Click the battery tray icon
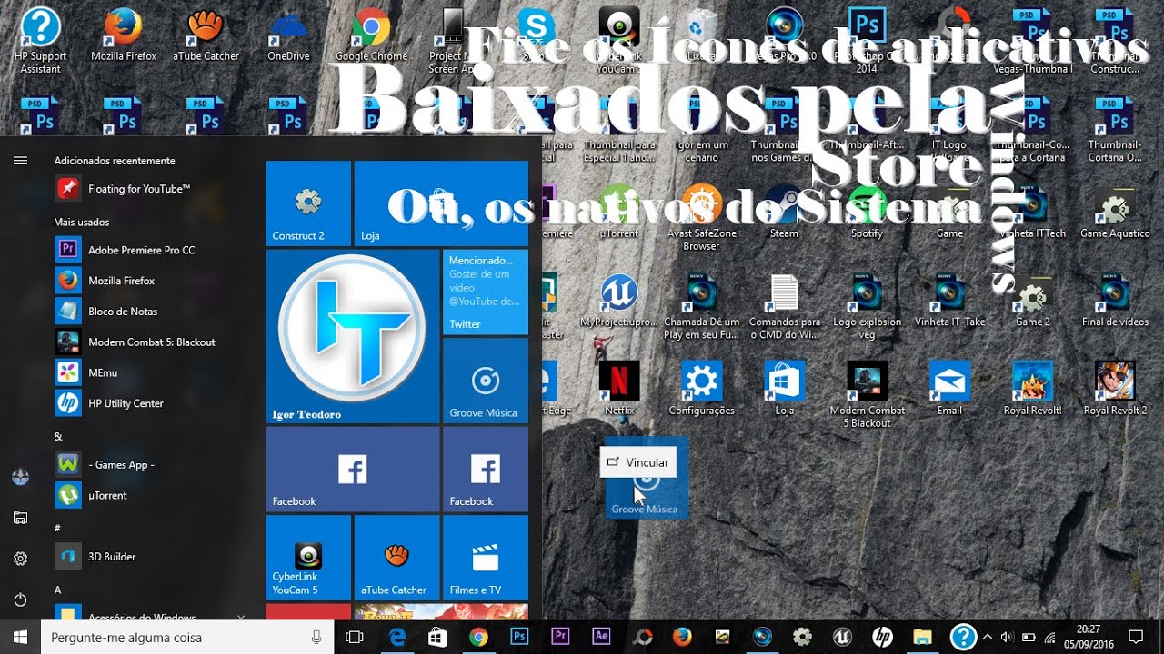The height and width of the screenshot is (654, 1164). pyautogui.click(x=1029, y=638)
